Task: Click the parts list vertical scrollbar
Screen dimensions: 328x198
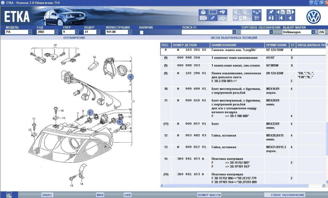Action: click(325, 126)
